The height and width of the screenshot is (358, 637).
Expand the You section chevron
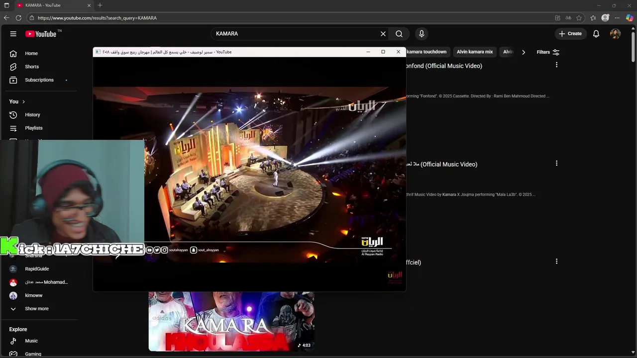tap(23, 101)
